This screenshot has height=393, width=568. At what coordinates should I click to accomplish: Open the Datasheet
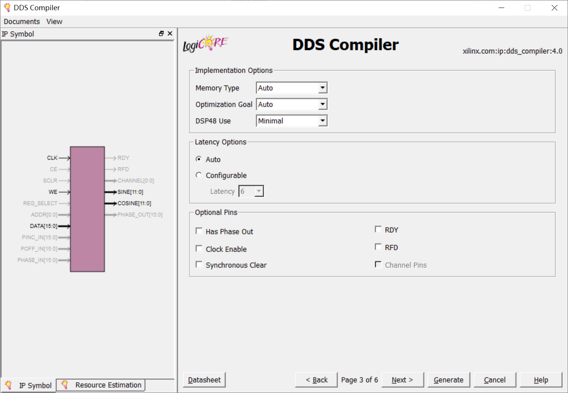coord(204,380)
